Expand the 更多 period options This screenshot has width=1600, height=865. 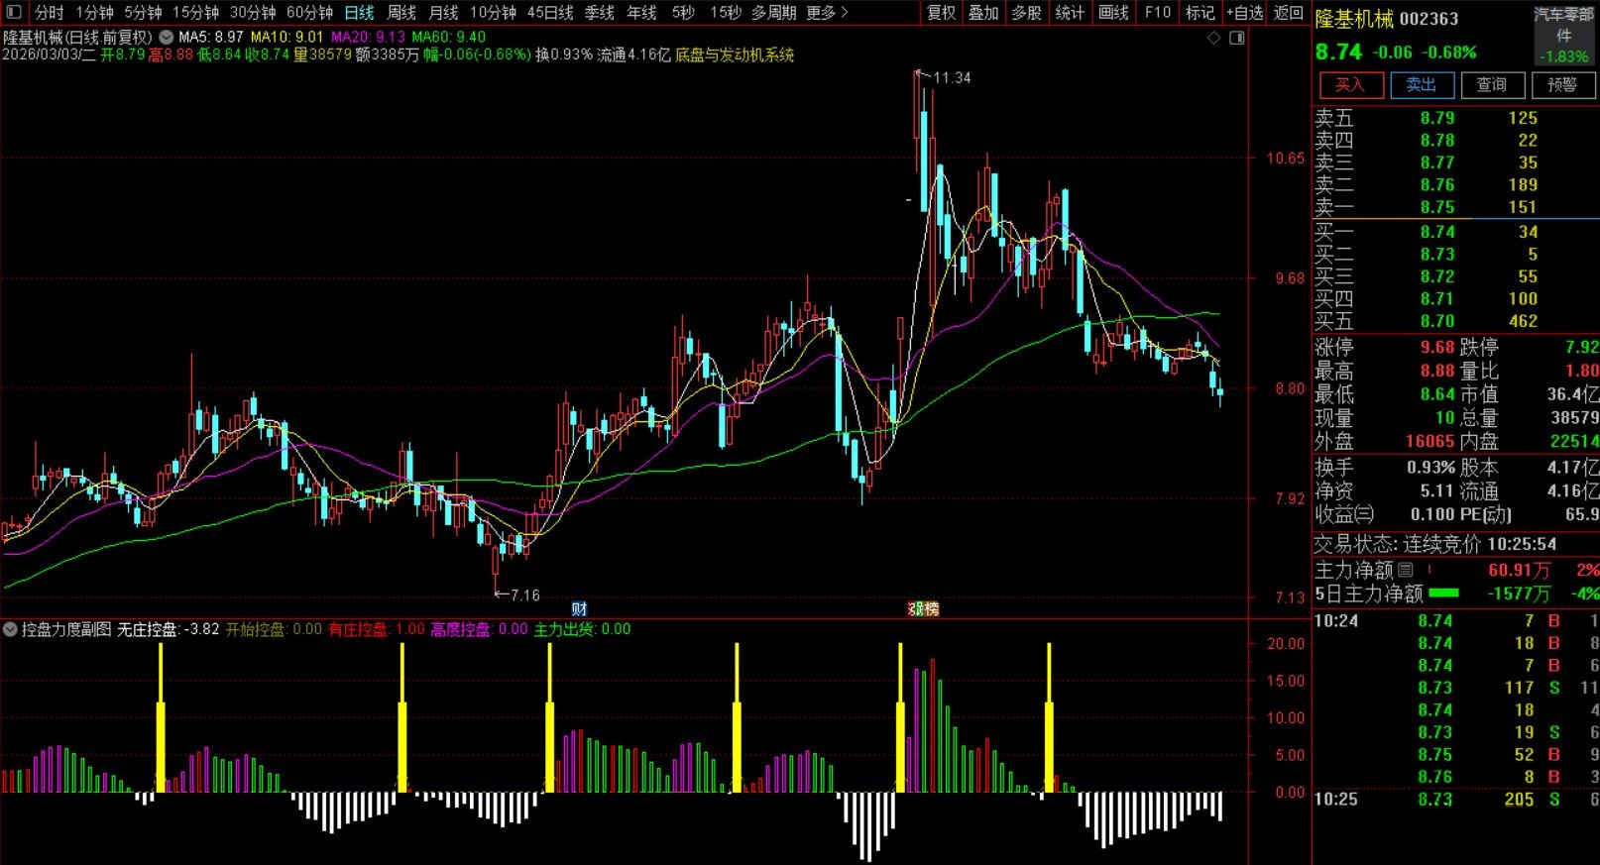[827, 13]
